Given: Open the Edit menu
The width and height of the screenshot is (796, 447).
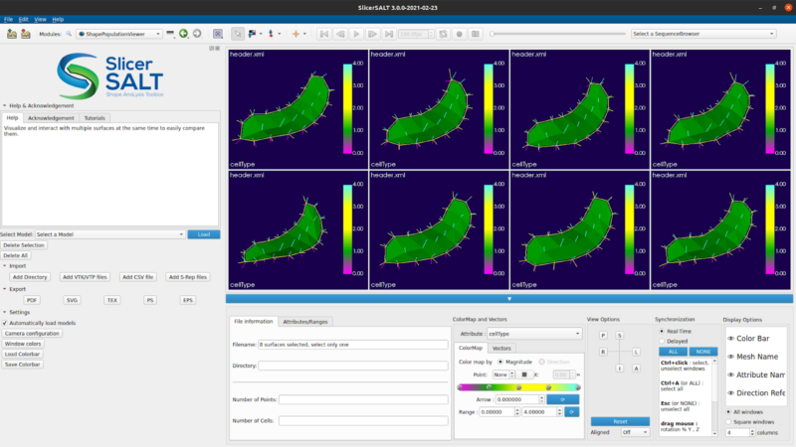Looking at the screenshot, I should click(x=24, y=19).
